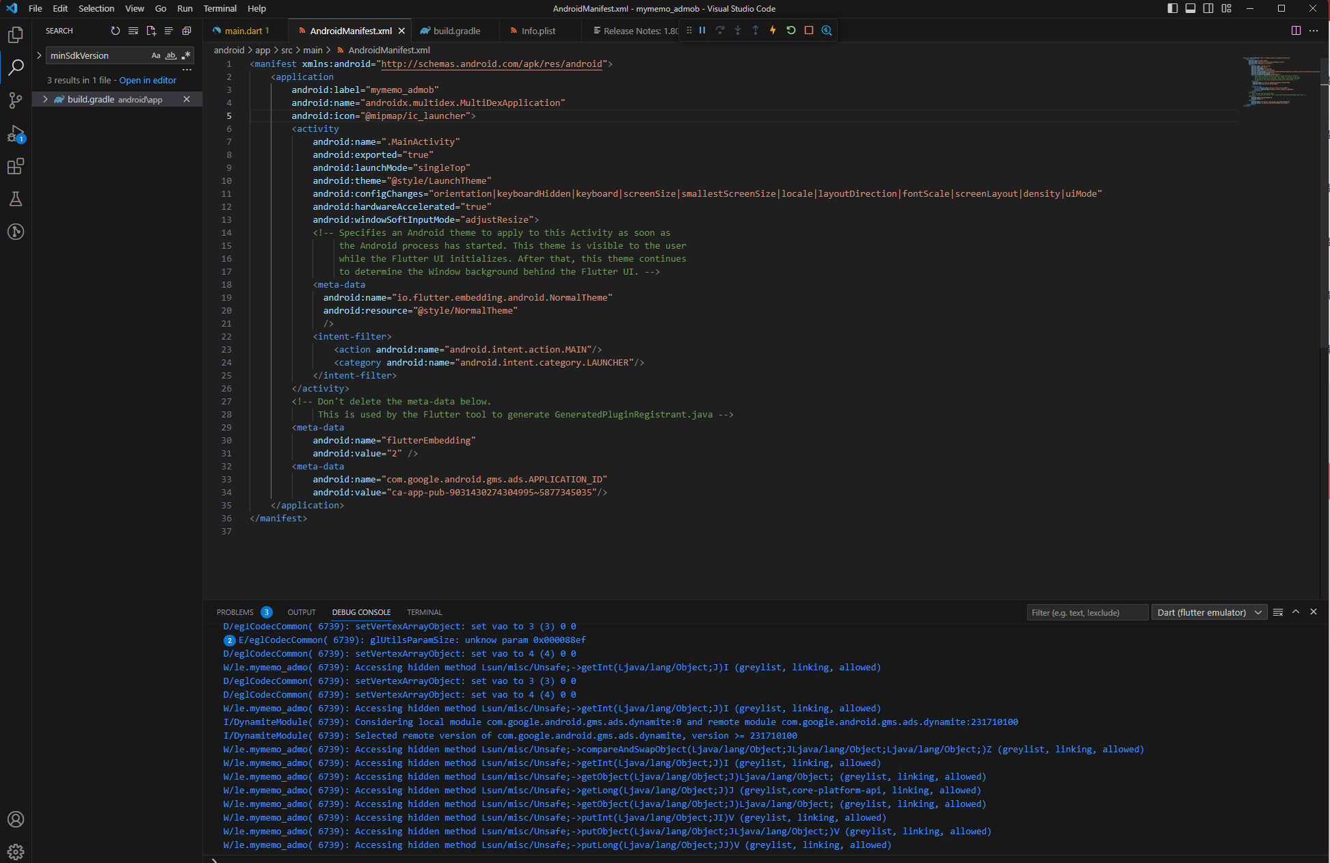1330x863 pixels.
Task: Open Dart (flutter emulator) session dropdown
Action: click(1209, 612)
